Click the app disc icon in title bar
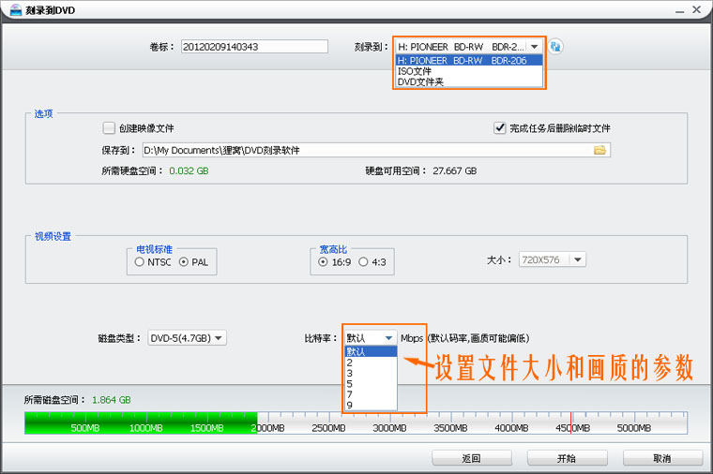Image resolution: width=713 pixels, height=474 pixels. [15, 9]
